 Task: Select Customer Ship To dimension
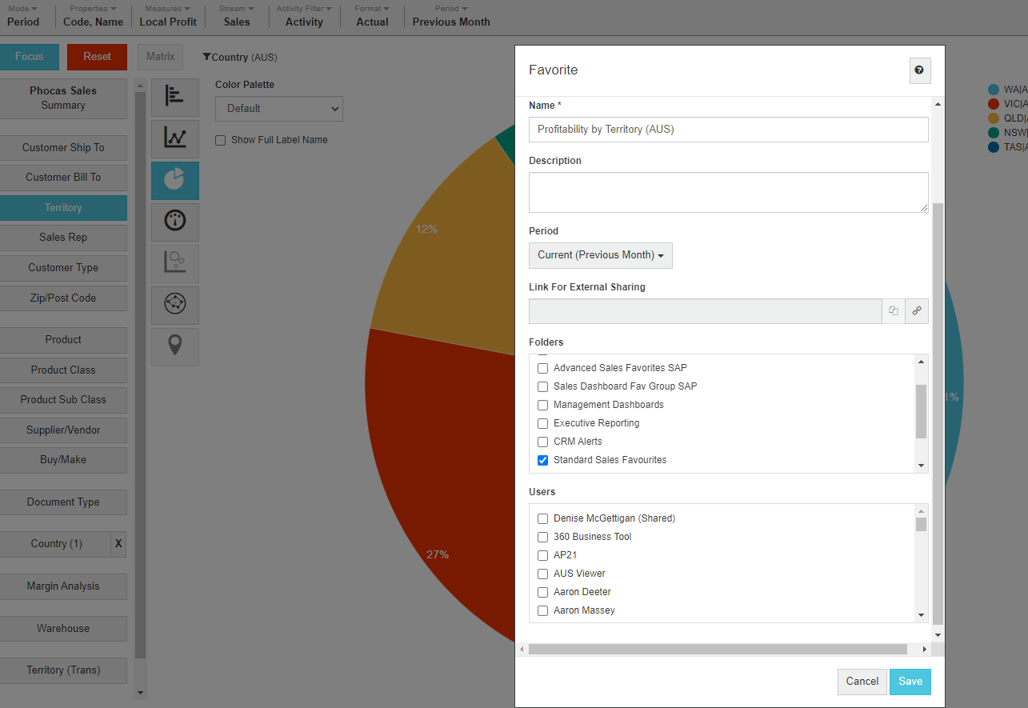tap(63, 148)
